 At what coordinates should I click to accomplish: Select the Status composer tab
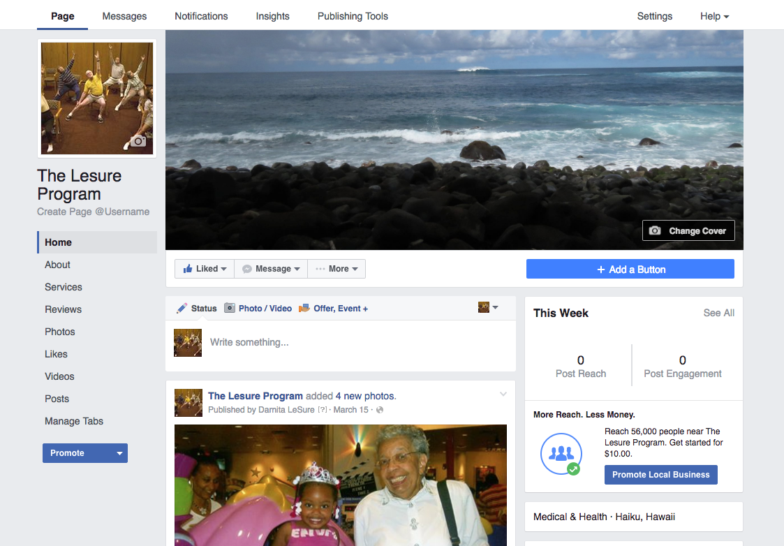(196, 308)
